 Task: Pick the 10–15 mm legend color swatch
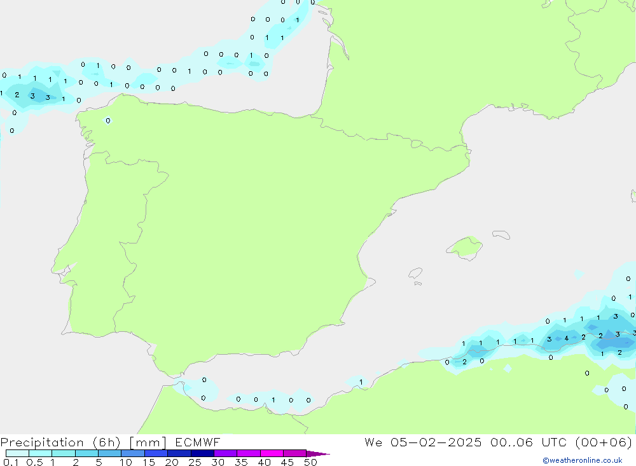pyautogui.click(x=133, y=453)
